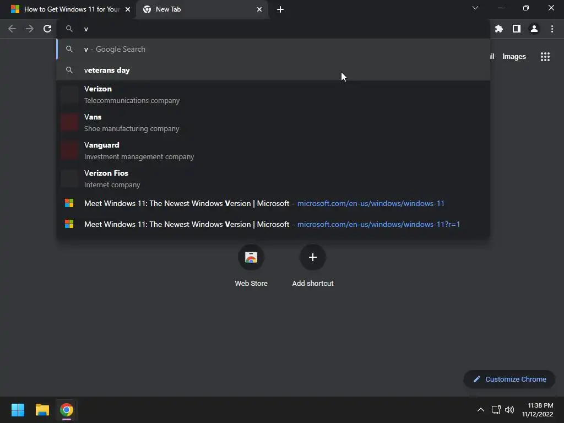Select Vanguard Investment management suggestion
The width and height of the screenshot is (564, 423).
coord(273,151)
